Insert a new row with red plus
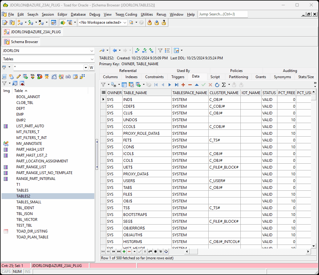Screen dimensions: 319x275 (183, 85)
